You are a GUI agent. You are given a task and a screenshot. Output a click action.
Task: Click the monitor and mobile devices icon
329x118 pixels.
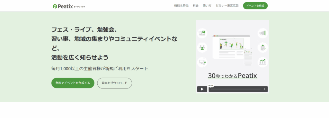202,62
